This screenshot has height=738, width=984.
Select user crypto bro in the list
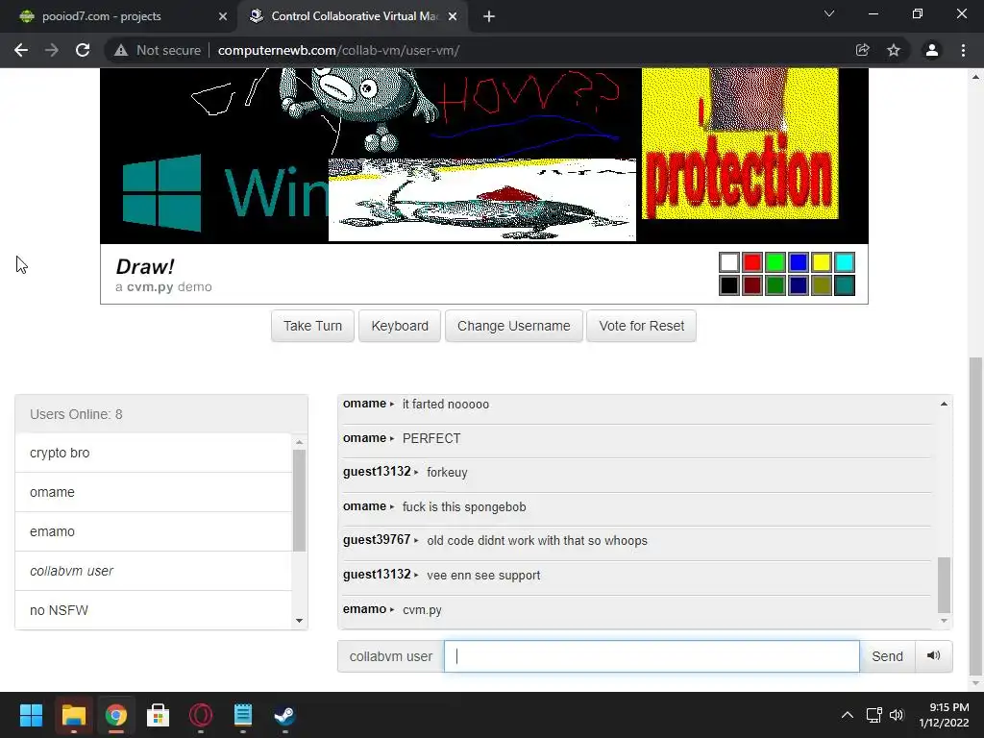pyautogui.click(x=154, y=453)
